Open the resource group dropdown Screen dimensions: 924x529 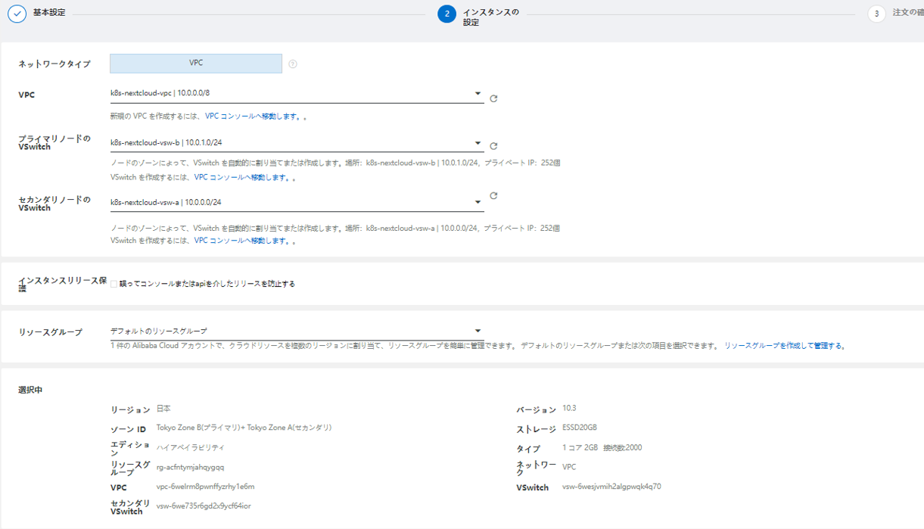[297, 331]
